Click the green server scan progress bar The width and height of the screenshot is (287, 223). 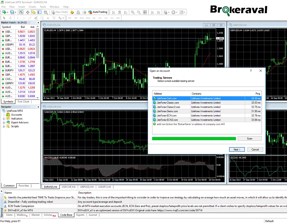tap(194, 138)
